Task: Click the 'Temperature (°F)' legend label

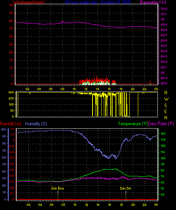Action: point(133,124)
